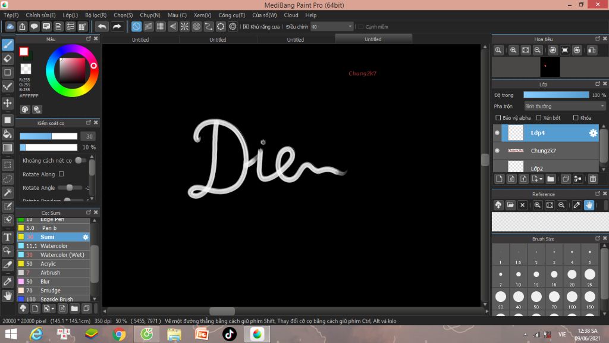Viewport: 609px width, 343px height.
Task: Create a layer folder in Layer panel
Action: pyautogui.click(x=551, y=179)
